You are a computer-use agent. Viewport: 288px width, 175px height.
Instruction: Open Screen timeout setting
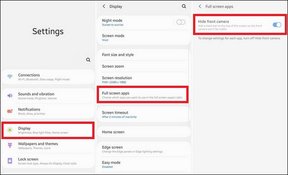(144, 114)
